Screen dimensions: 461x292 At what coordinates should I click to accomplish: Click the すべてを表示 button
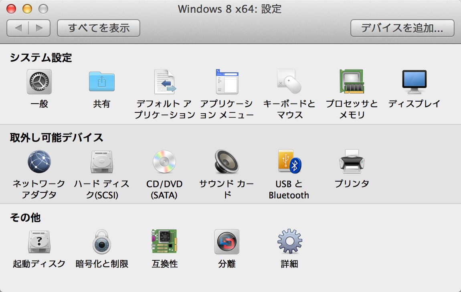pos(99,28)
